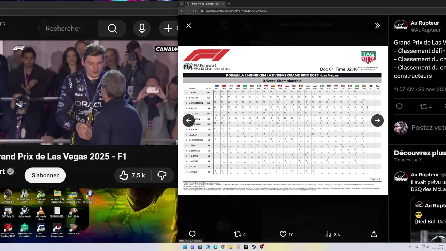Open view analytics icon showing 3 k
The height and width of the screenshot is (251, 446).
point(332,234)
